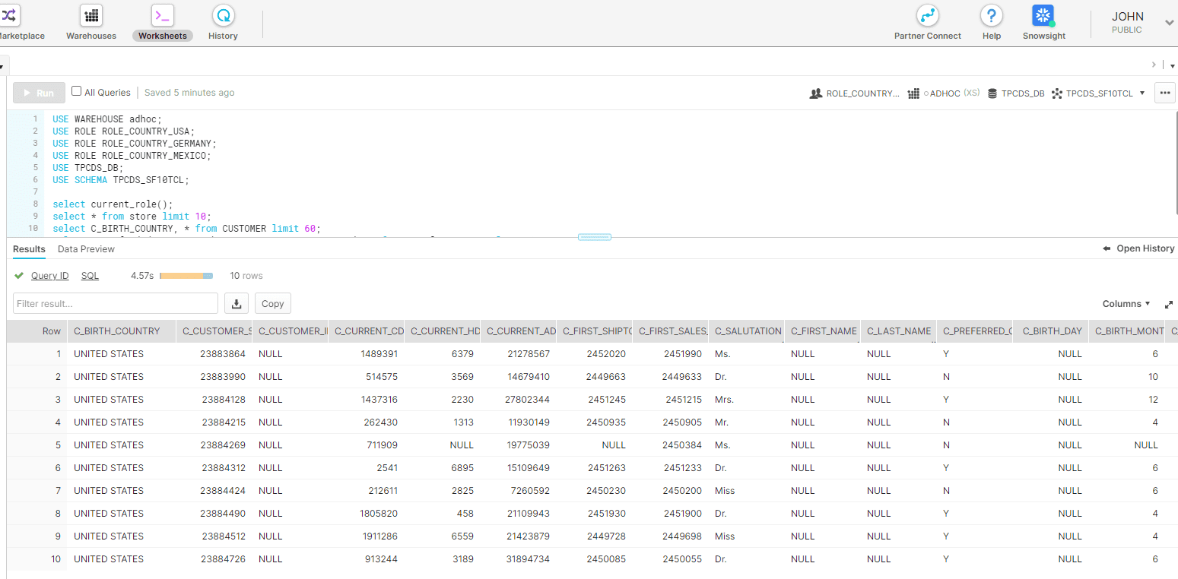Click the C_BIRTH_MONT column header
The image size is (1178, 579).
point(1127,331)
